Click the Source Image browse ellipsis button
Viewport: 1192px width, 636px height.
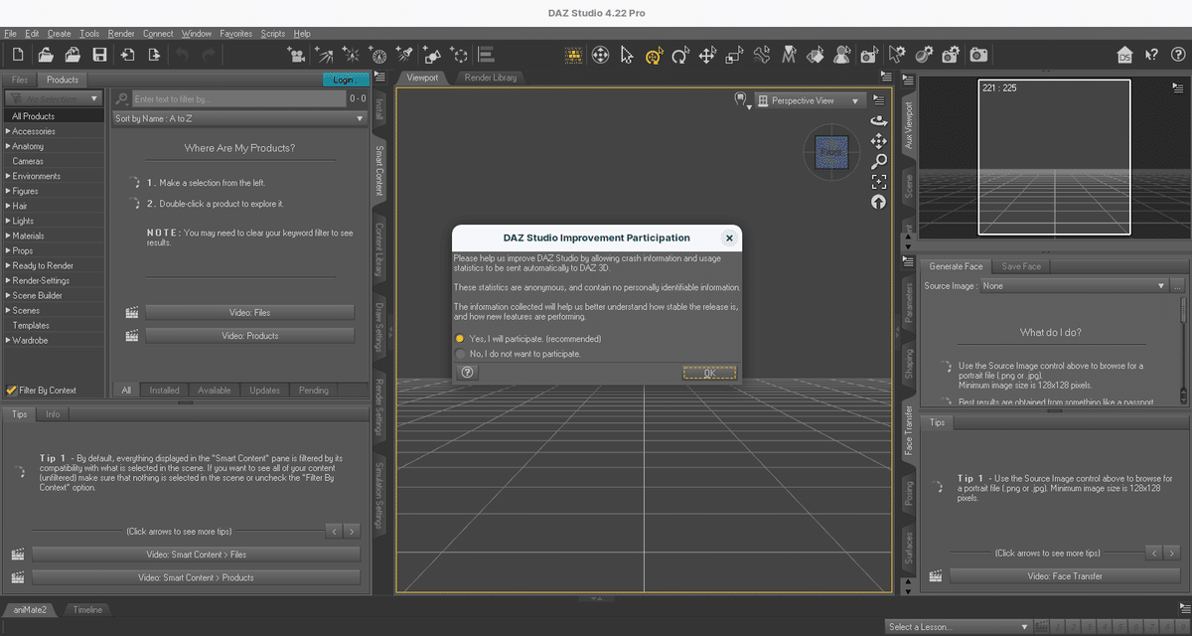coord(1178,286)
